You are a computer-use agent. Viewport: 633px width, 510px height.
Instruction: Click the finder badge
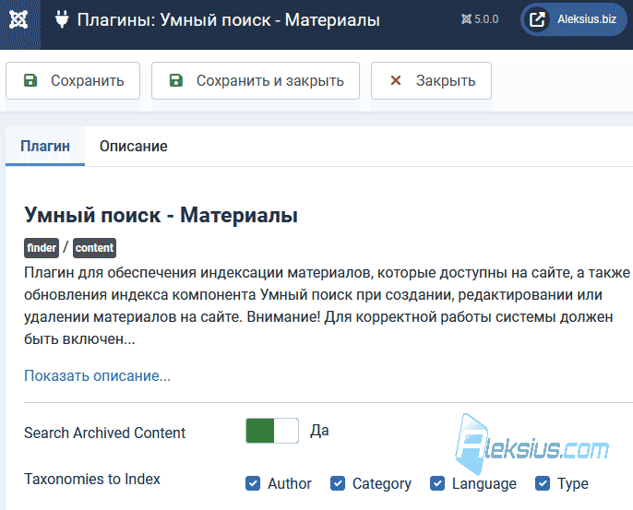[42, 248]
